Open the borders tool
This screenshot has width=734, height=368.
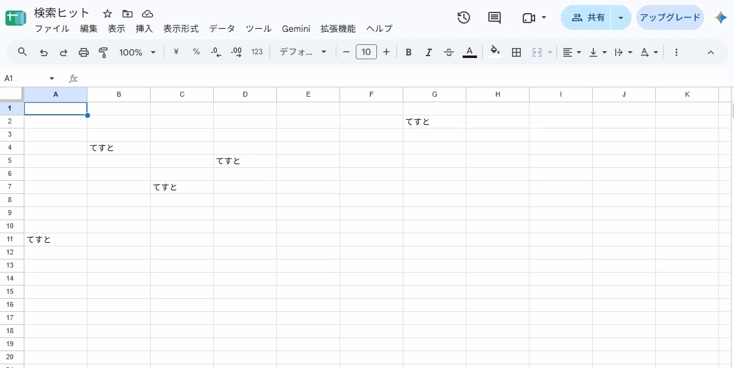point(516,52)
